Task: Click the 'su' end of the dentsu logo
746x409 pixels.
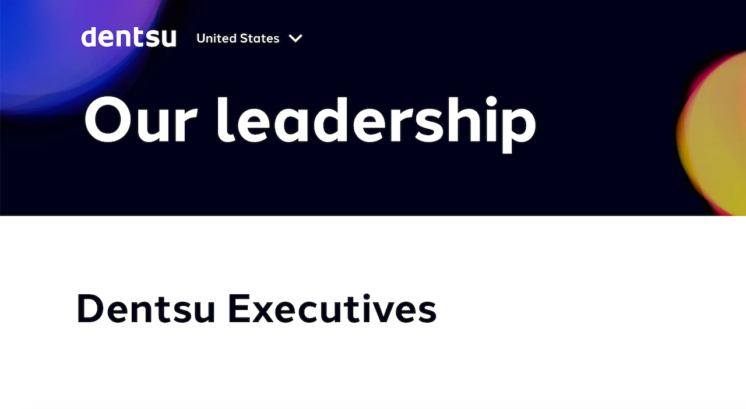Action: coord(163,39)
